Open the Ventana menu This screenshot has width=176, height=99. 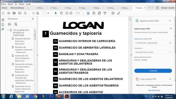(21, 4)
